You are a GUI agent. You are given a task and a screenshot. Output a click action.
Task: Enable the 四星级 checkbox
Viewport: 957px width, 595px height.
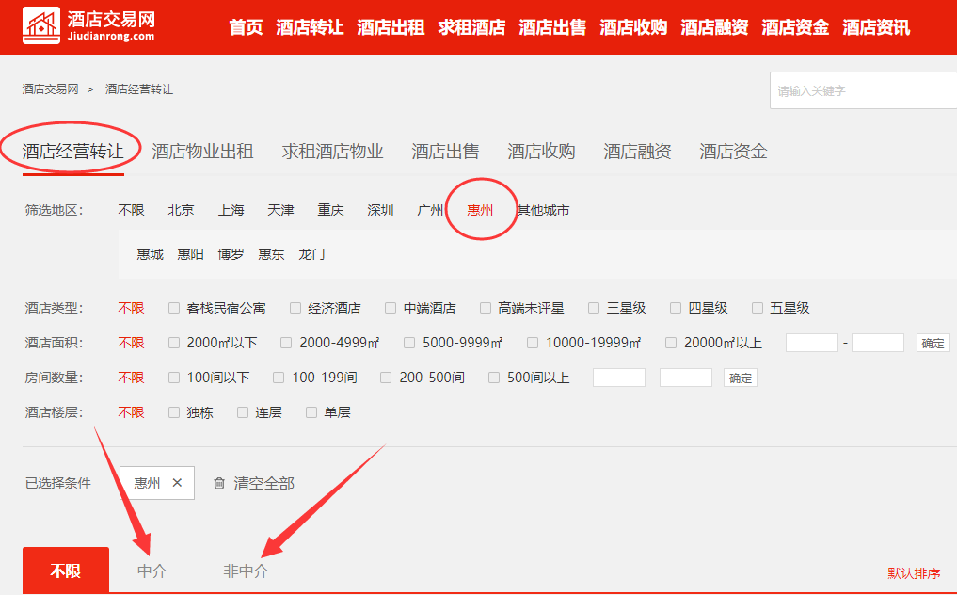tap(675, 308)
